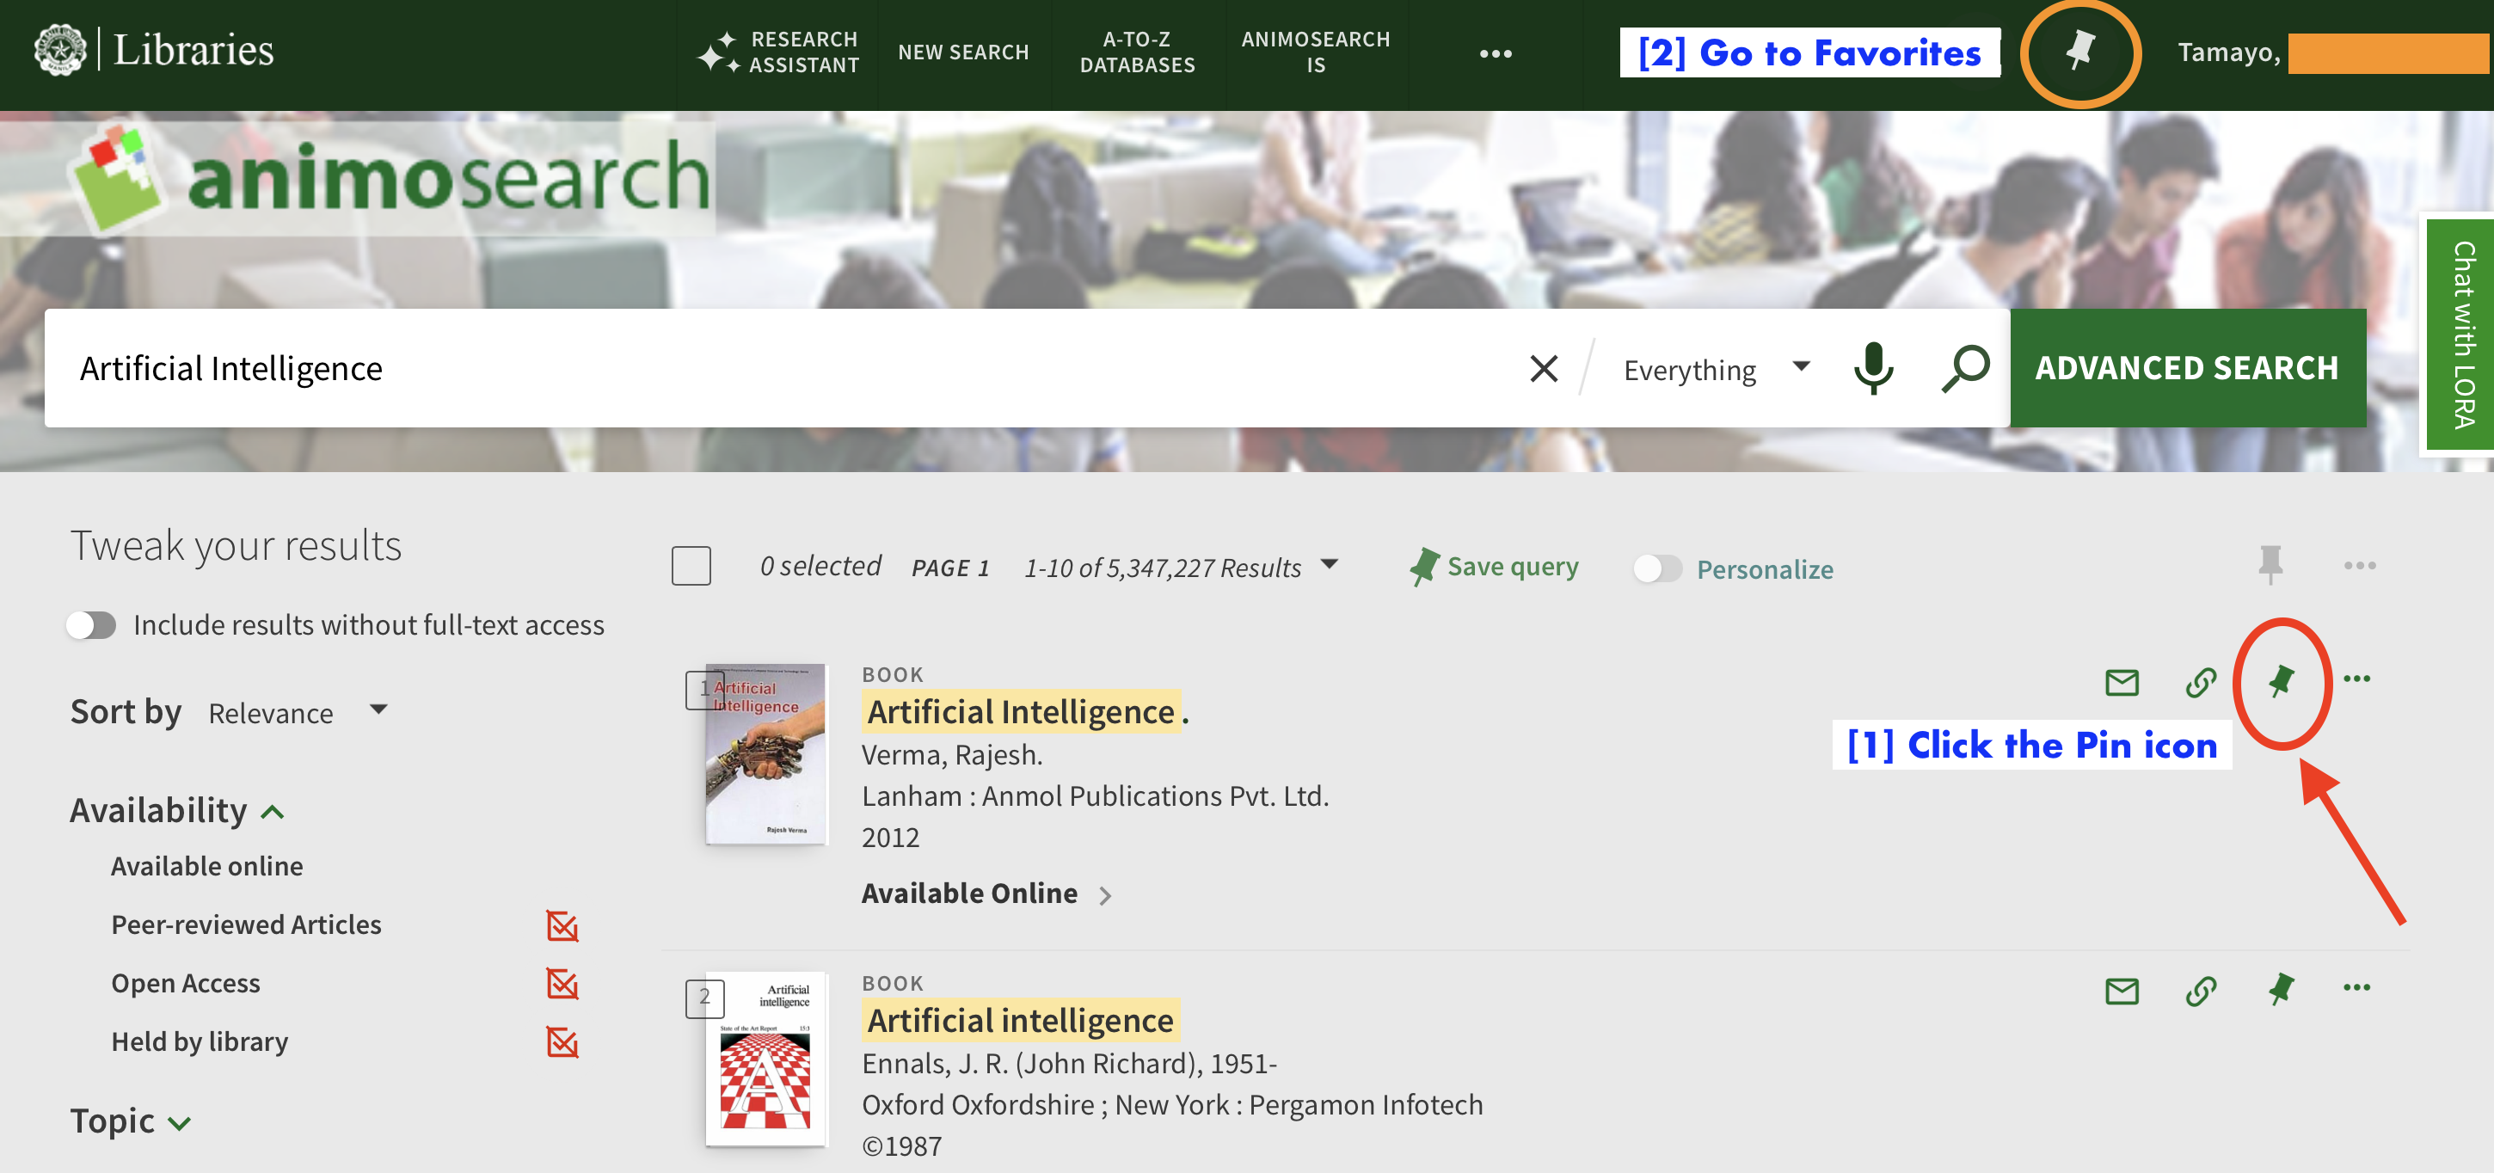
Task: Open the Everything search scope dropdown
Action: click(x=1715, y=370)
